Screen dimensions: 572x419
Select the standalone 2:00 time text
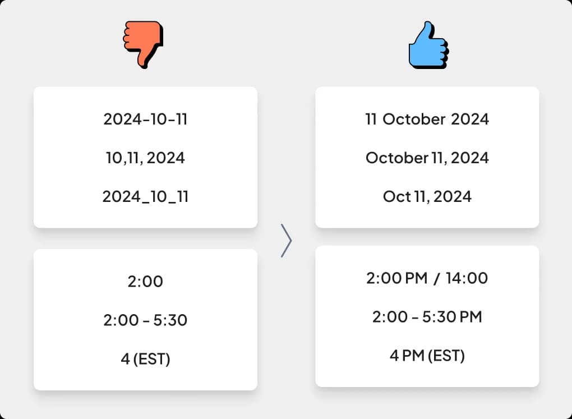click(145, 282)
